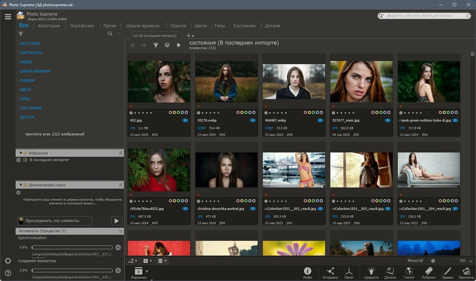Viewport: 476px width, 281px height.
Task: Click the просмотр всех 1312 изображений link
Action: tap(55, 134)
